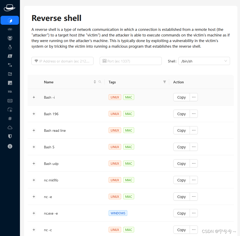Open more options for nc -e
Screen dimensions: 240x236
coord(194,196)
